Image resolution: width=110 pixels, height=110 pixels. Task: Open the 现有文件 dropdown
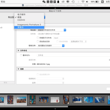click(51, 46)
